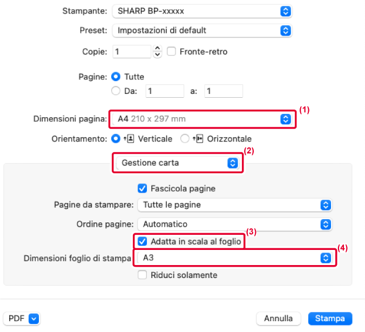Screen dimensions: 365x332
Task: Click the Annulla button
Action: [x=279, y=319]
